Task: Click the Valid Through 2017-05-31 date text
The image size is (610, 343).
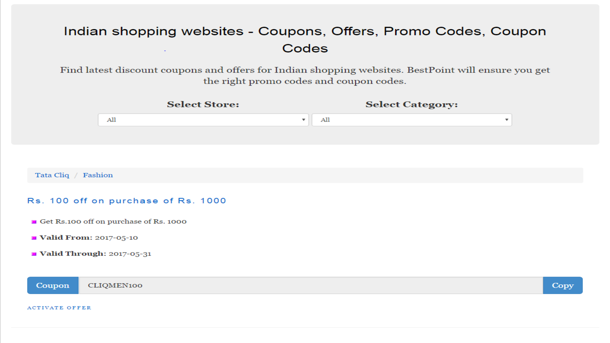Action: 130,254
